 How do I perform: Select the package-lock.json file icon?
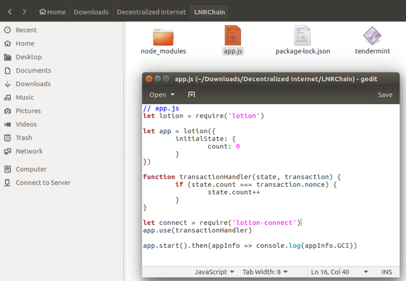point(302,36)
